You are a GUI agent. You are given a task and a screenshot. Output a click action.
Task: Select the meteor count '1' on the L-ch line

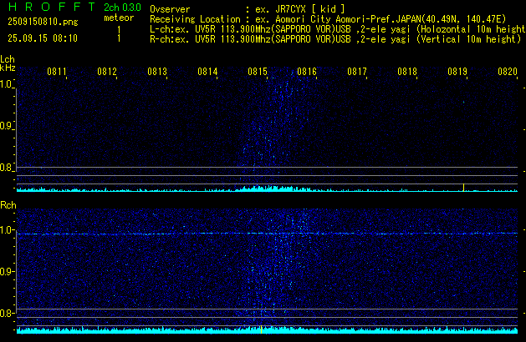click(x=119, y=30)
